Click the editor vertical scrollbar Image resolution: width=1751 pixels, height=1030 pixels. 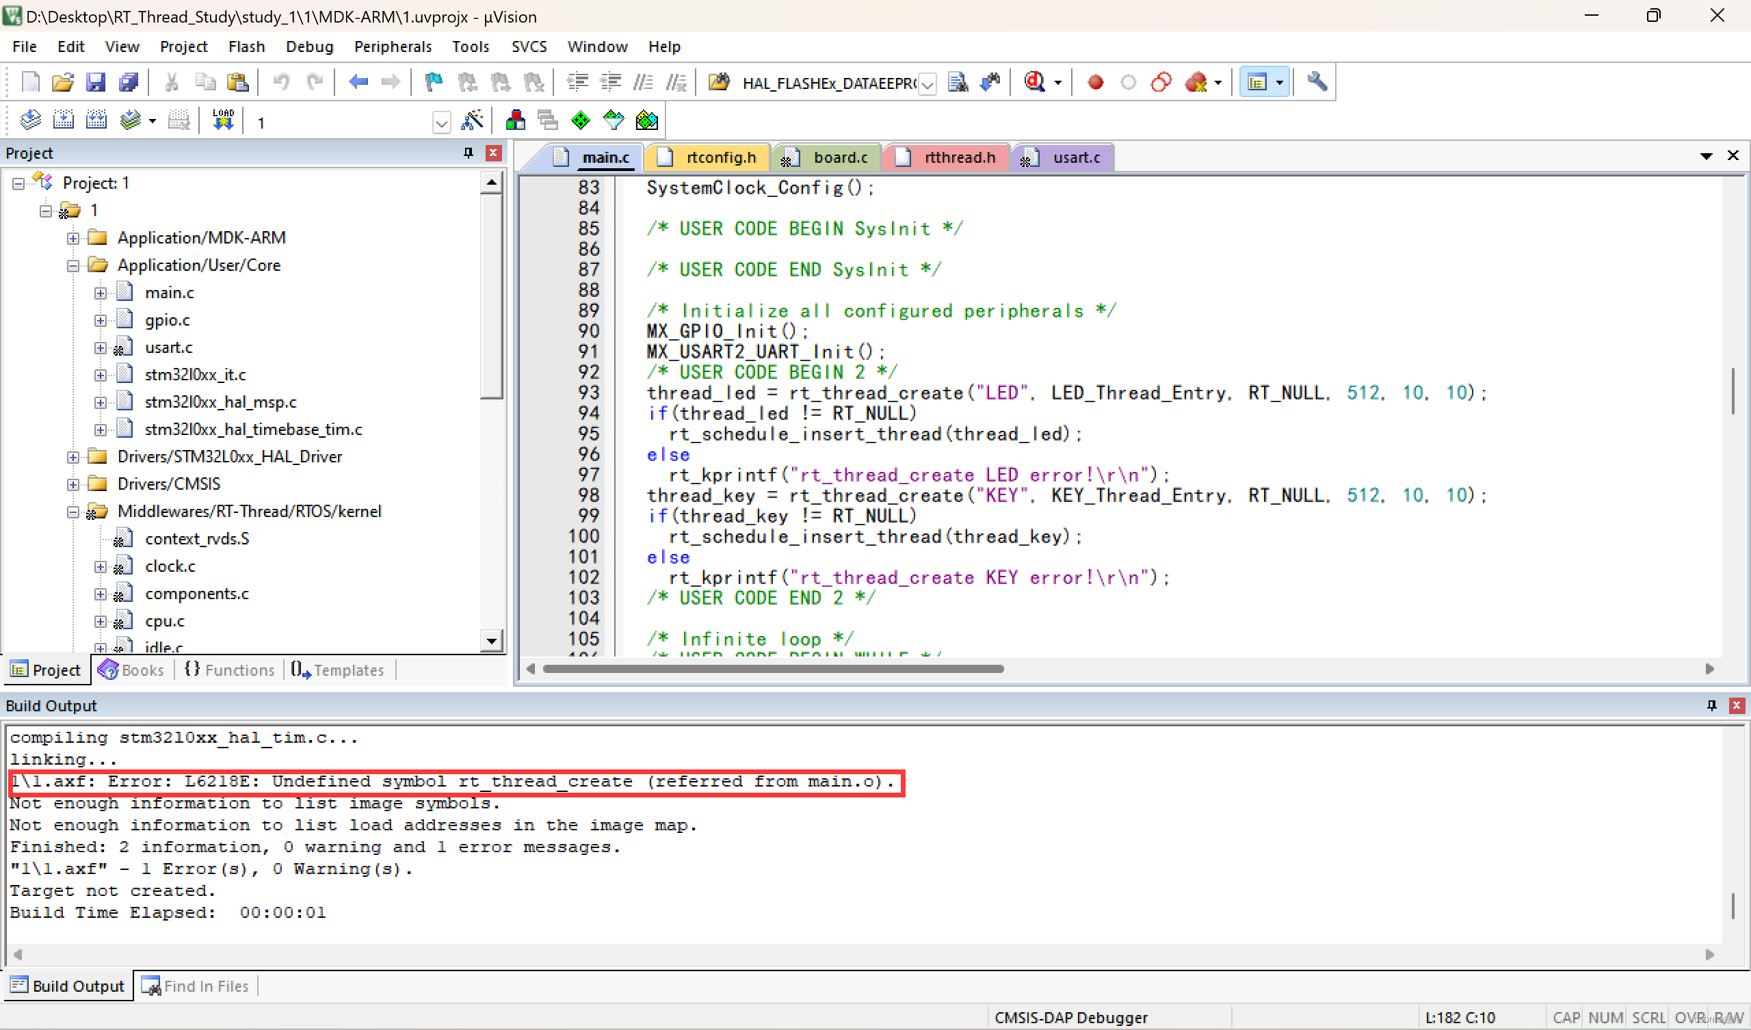coord(1734,391)
